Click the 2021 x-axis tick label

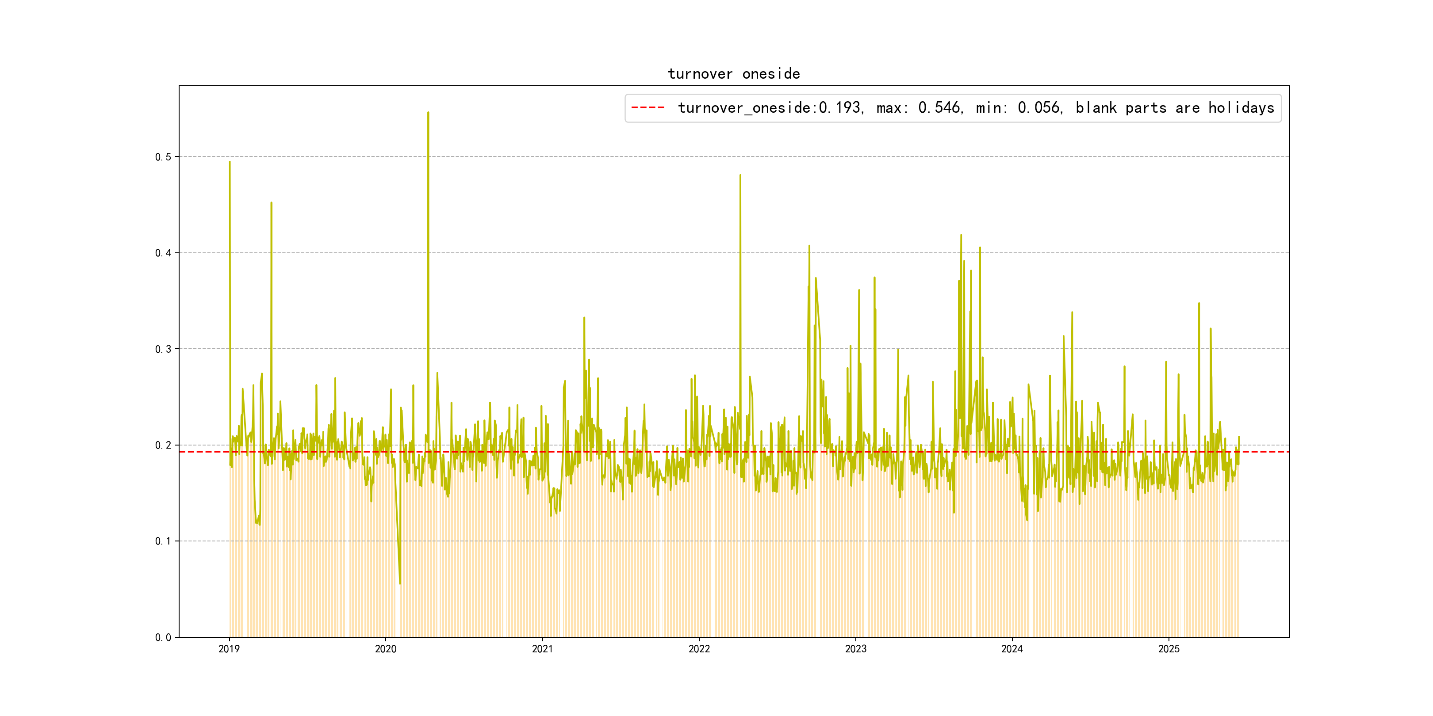542,649
